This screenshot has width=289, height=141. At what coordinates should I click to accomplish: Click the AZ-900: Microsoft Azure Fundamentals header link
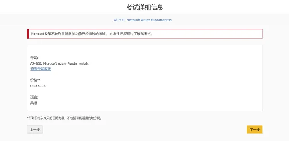pyautogui.click(x=143, y=20)
